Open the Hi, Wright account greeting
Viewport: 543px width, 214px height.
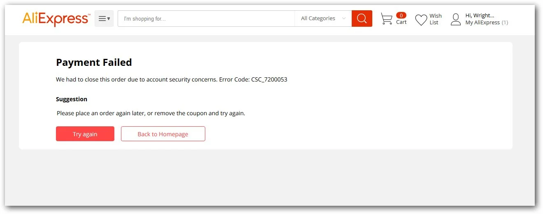tap(480, 16)
